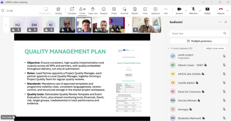Expand the Napusti leave options arrow
Image resolution: width=231 pixels, height=121 pixels.
pyautogui.click(x=227, y=11)
